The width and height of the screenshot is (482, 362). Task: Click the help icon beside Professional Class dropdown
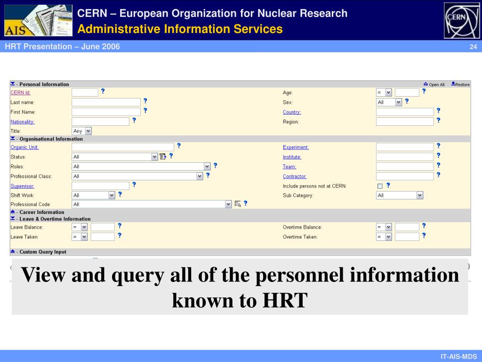pyautogui.click(x=208, y=175)
